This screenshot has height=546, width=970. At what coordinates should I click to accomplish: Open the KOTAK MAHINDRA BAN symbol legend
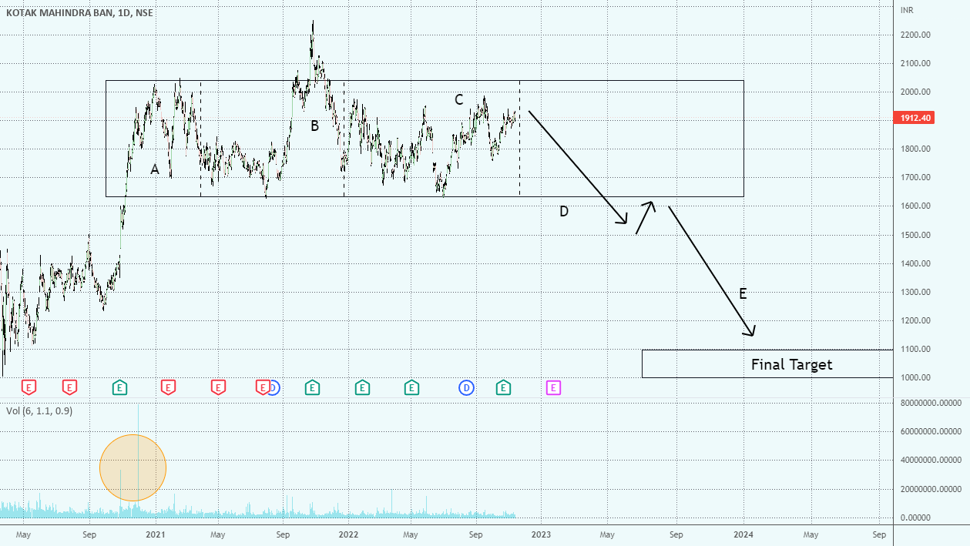58,12
